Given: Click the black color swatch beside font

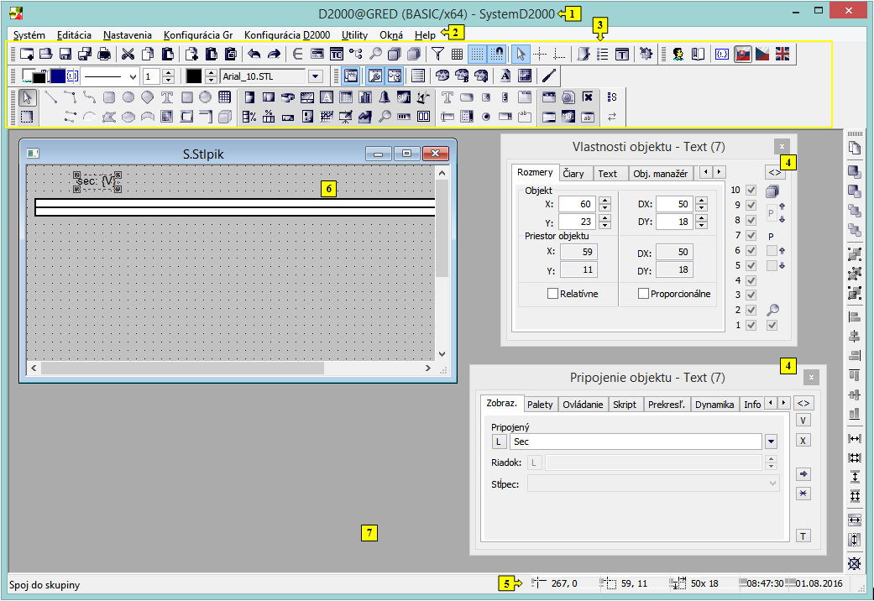Looking at the screenshot, I should tap(194, 76).
